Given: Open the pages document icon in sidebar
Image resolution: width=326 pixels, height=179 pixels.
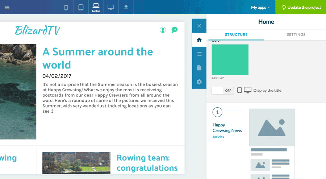Looking at the screenshot, I should coord(199,68).
